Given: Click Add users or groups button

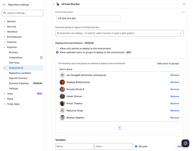Looking at the screenshot, I should click(x=168, y=63).
